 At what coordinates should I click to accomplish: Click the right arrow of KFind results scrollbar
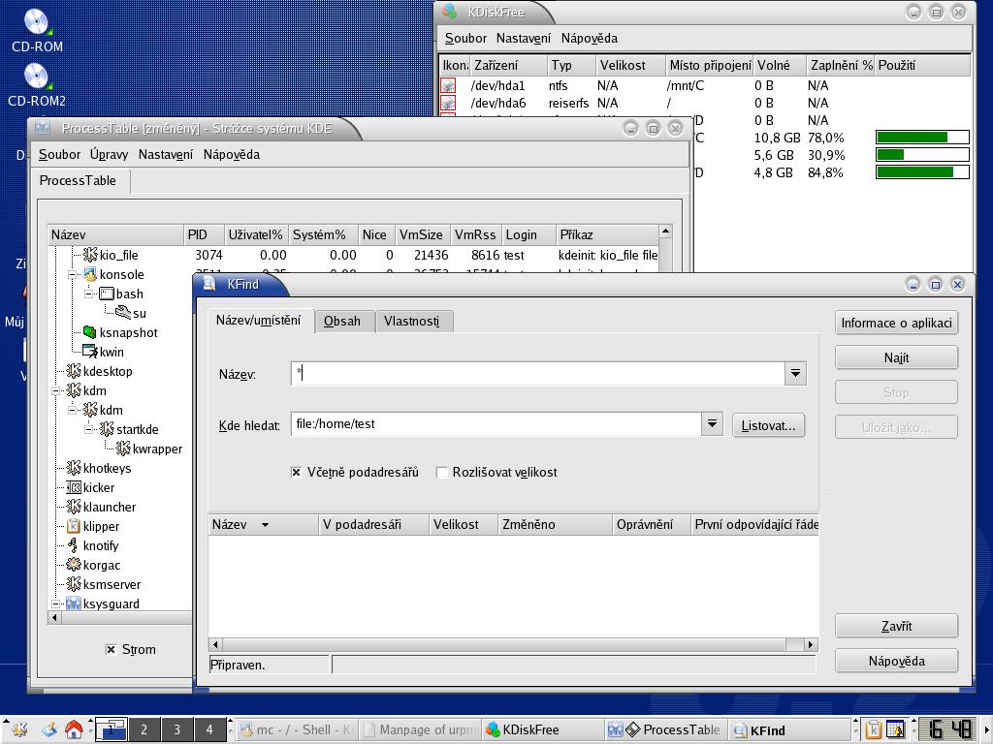(x=811, y=644)
